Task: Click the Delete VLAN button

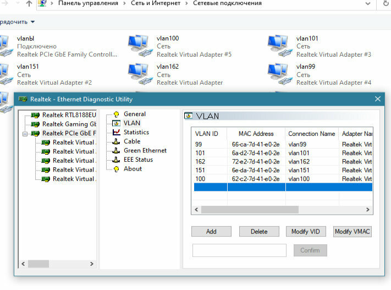Action: pyautogui.click(x=259, y=232)
